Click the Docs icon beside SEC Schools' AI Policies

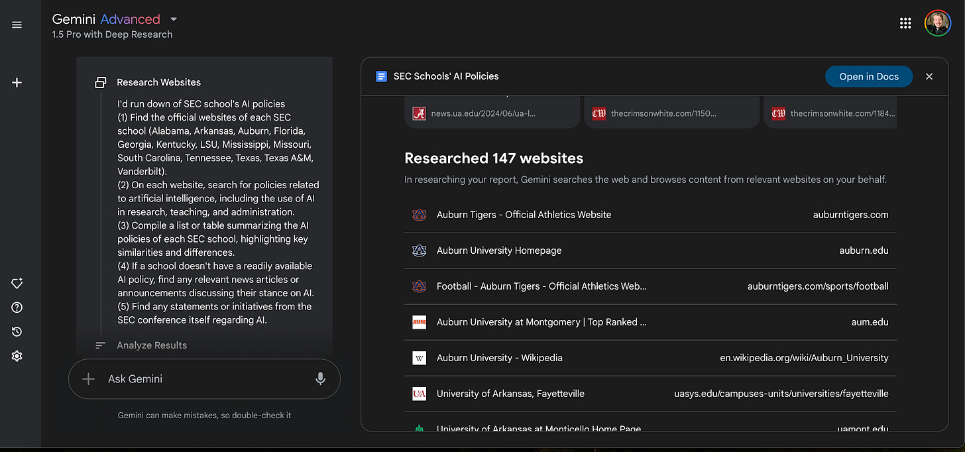tap(381, 76)
